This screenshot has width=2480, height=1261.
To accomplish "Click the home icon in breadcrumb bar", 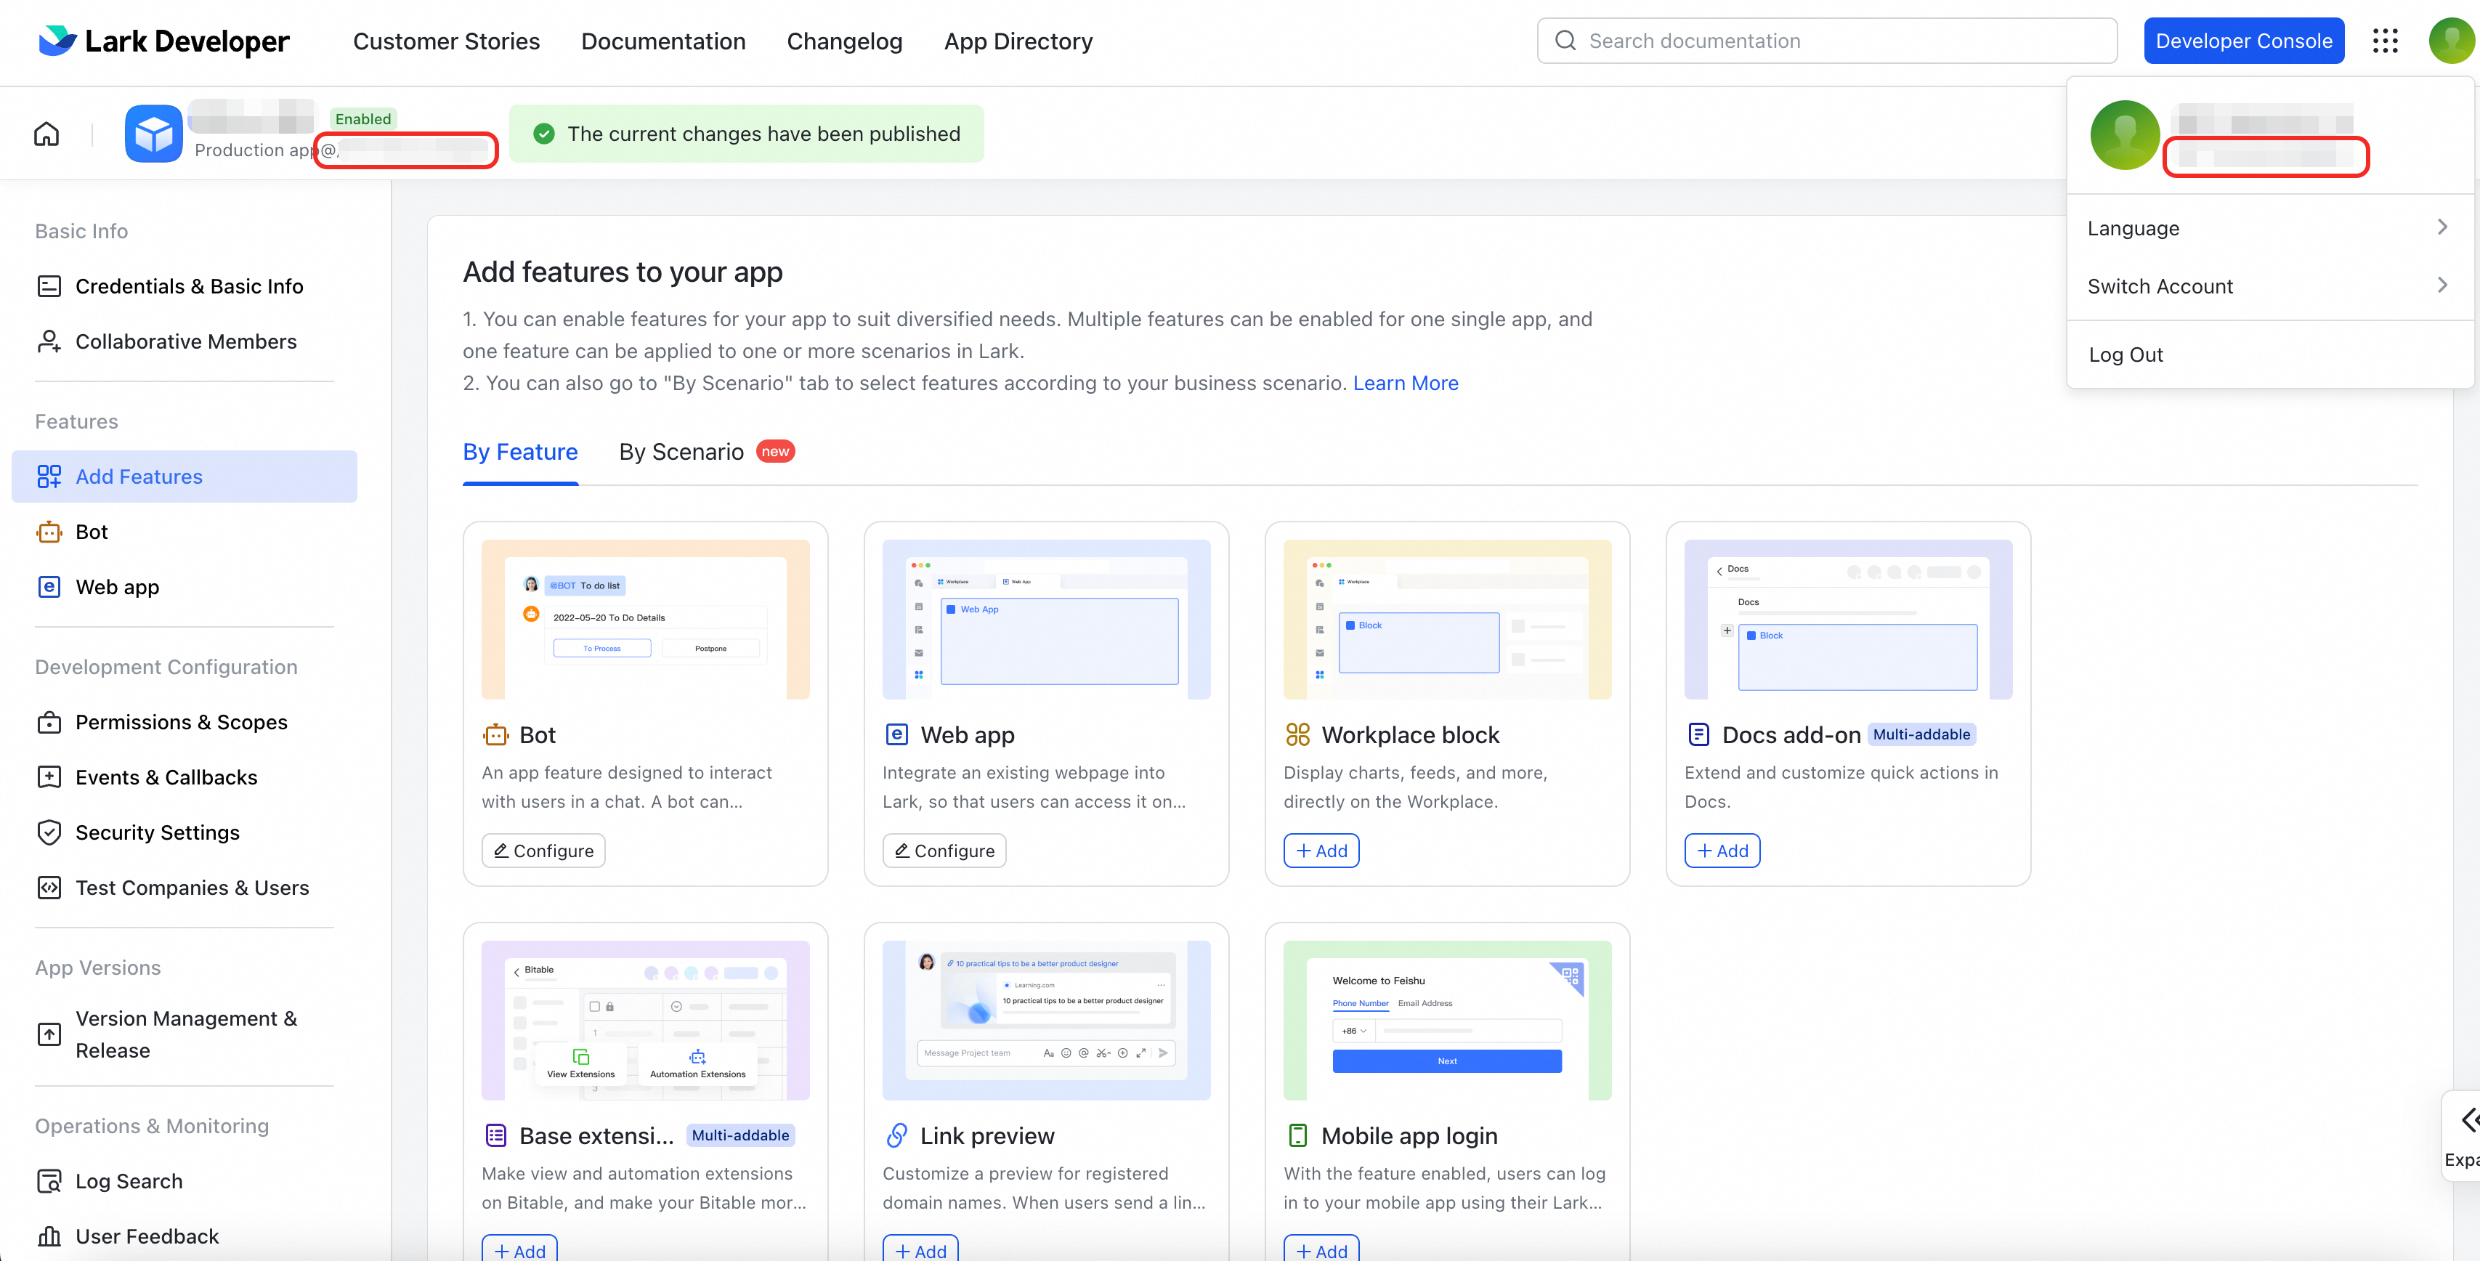I will (46, 134).
